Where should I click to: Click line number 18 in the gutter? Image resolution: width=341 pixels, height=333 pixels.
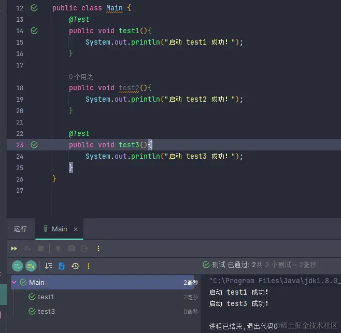[20, 88]
